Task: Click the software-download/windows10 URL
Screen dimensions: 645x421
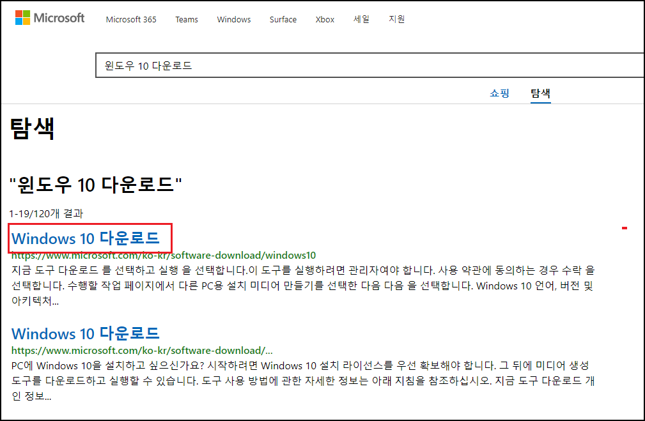Action: [164, 256]
